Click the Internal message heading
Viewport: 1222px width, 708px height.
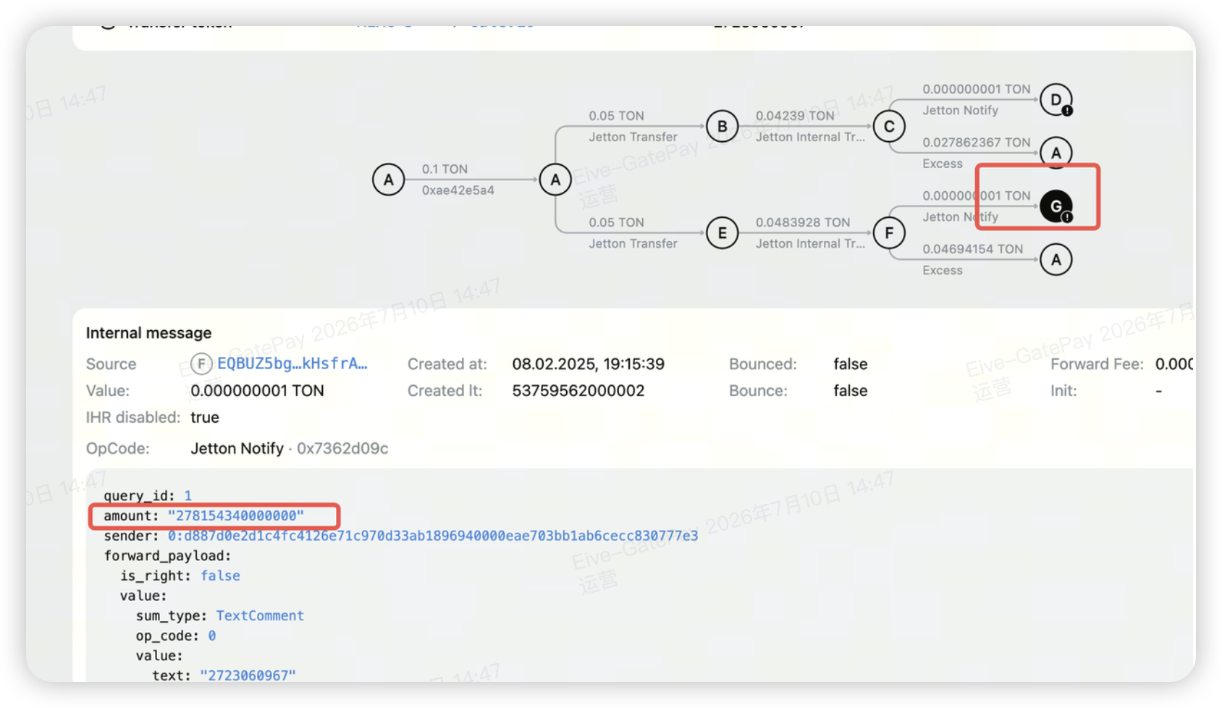(x=148, y=333)
